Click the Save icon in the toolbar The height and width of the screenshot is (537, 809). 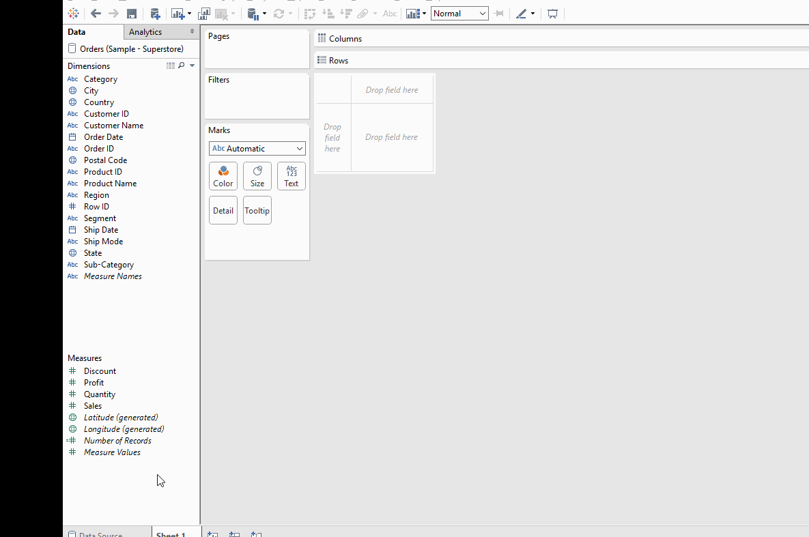pos(132,14)
